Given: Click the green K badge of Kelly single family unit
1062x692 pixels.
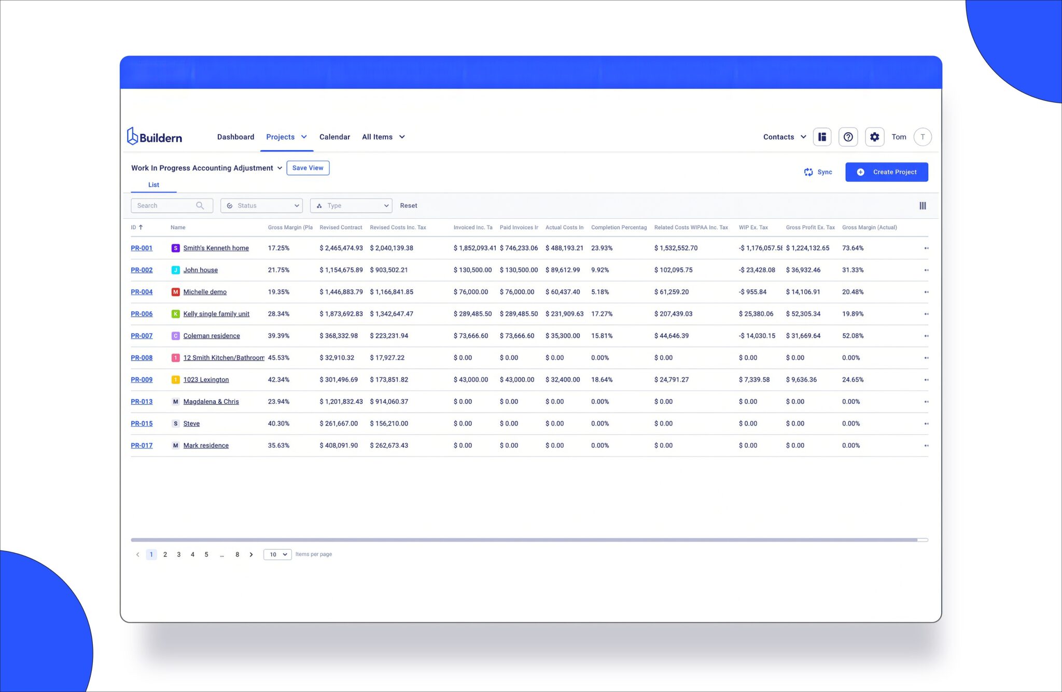Looking at the screenshot, I should 175,314.
